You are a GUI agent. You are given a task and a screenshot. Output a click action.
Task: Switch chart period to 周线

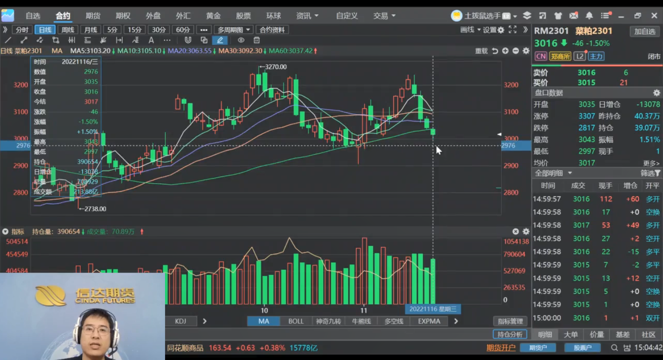(x=68, y=30)
